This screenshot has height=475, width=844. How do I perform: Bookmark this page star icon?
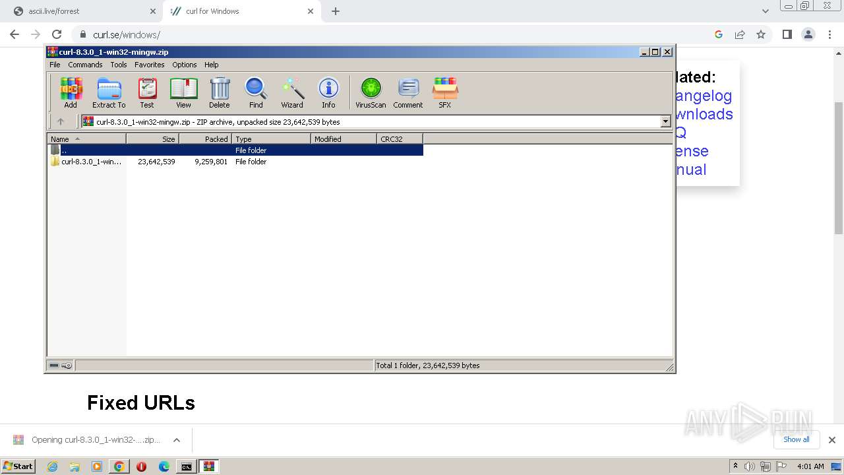(x=761, y=34)
